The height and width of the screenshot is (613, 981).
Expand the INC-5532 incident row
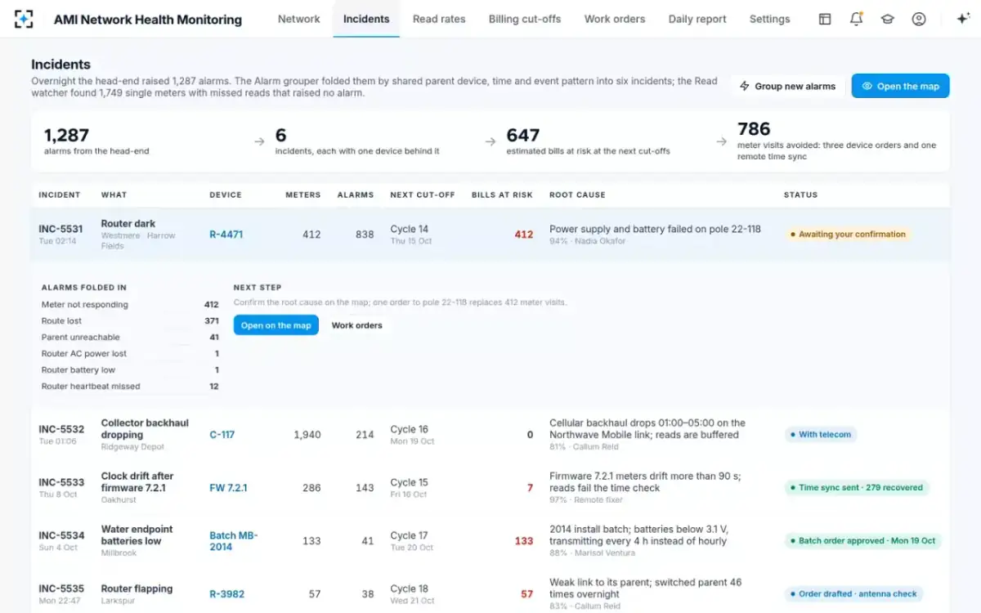pyautogui.click(x=490, y=435)
